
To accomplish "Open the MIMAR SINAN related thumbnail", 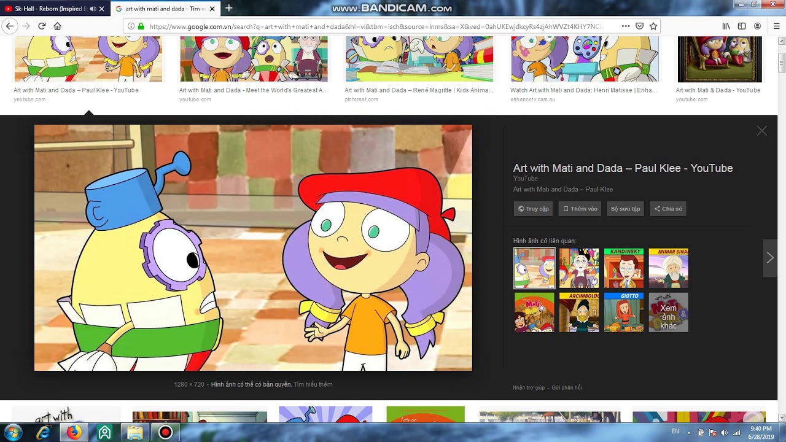I will click(669, 268).
